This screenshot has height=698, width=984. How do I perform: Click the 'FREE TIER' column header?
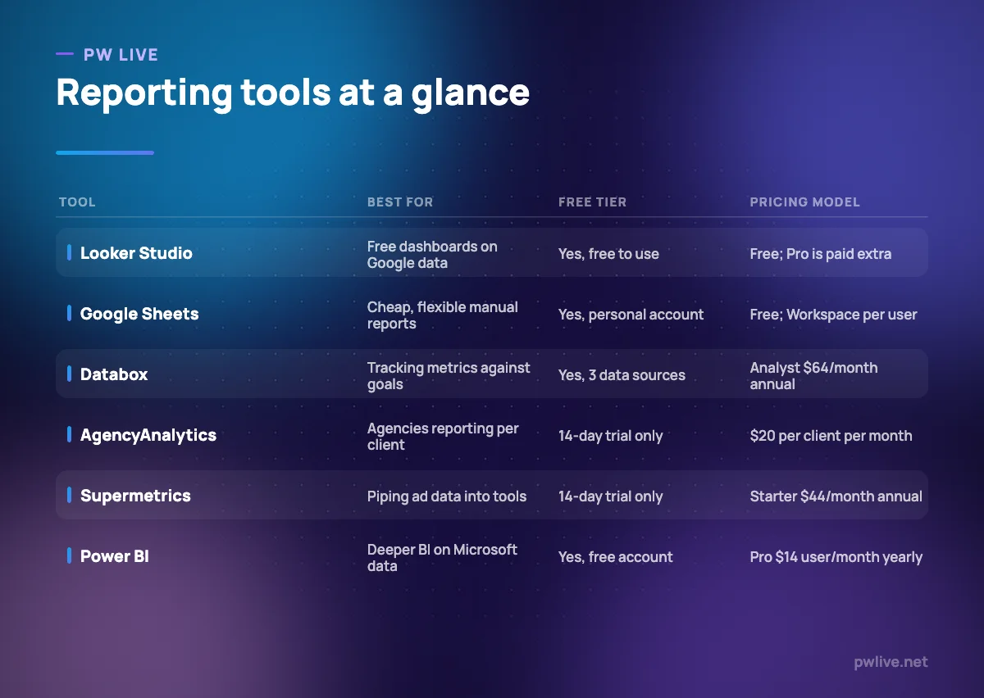(592, 202)
